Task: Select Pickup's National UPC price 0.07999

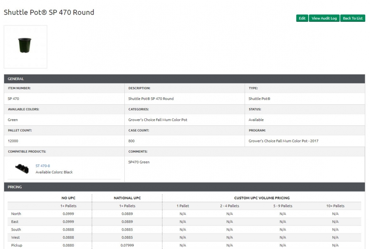Action: [x=127, y=245]
